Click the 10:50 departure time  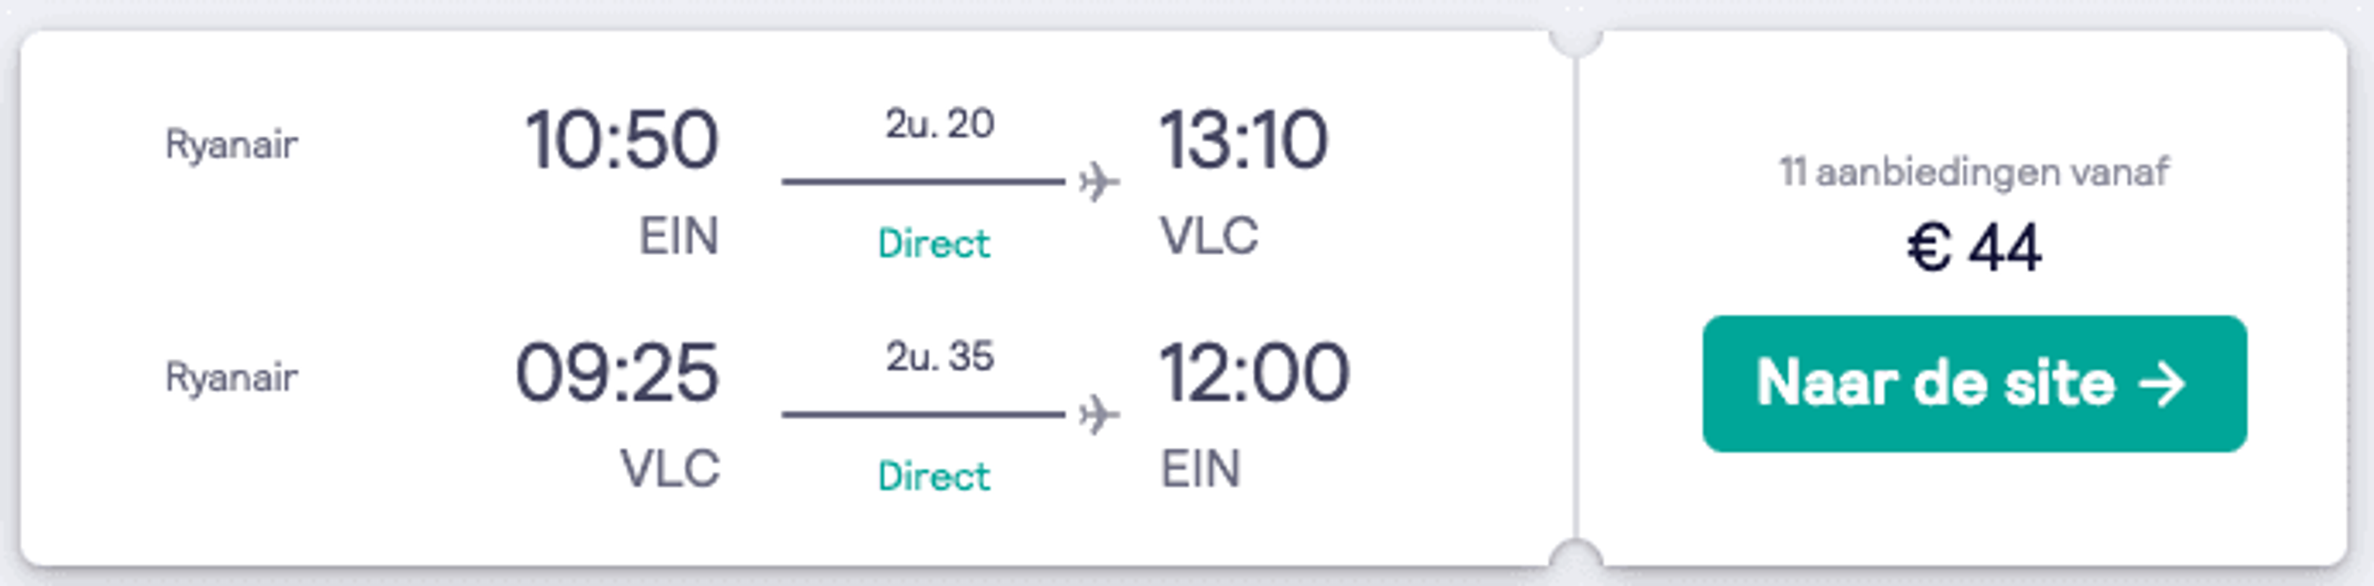pos(621,140)
